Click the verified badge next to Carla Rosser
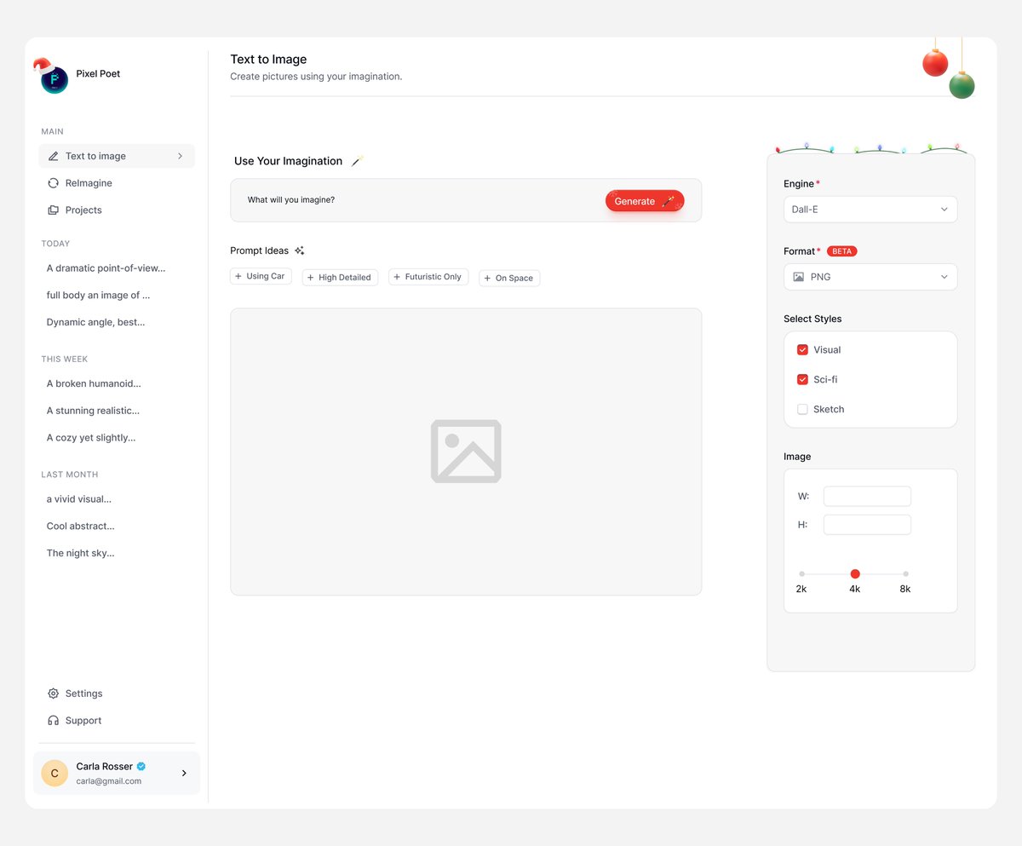1022x846 pixels. click(140, 766)
